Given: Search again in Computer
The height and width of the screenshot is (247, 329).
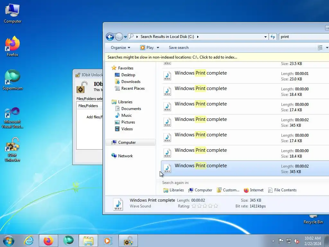Looking at the screenshot, I should coord(200,190).
